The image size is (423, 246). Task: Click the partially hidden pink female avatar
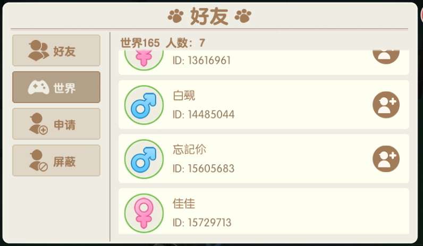click(x=144, y=60)
